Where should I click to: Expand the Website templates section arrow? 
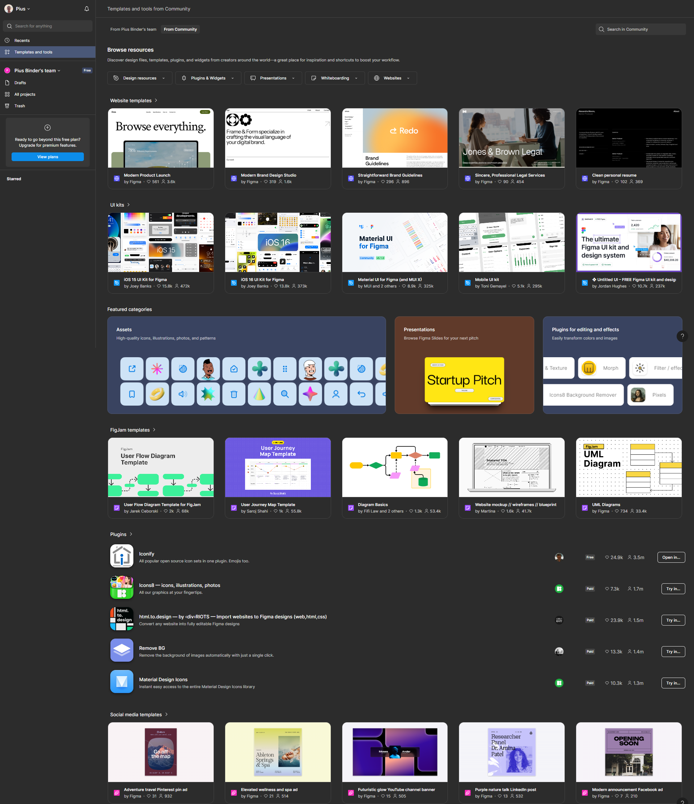pyautogui.click(x=156, y=100)
